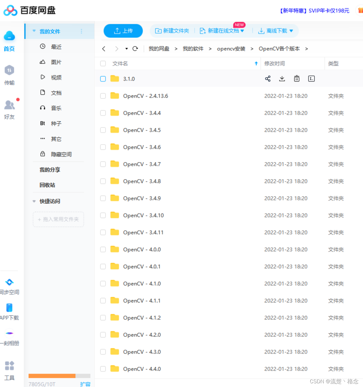Image resolution: width=363 pixels, height=387 pixels.
Task: Click share icon on 3.1.0 row
Action: (268, 79)
